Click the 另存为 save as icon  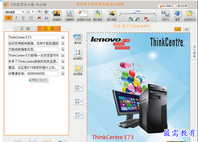[165, 14]
